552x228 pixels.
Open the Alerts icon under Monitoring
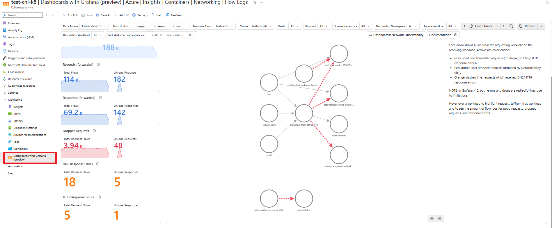[10, 114]
